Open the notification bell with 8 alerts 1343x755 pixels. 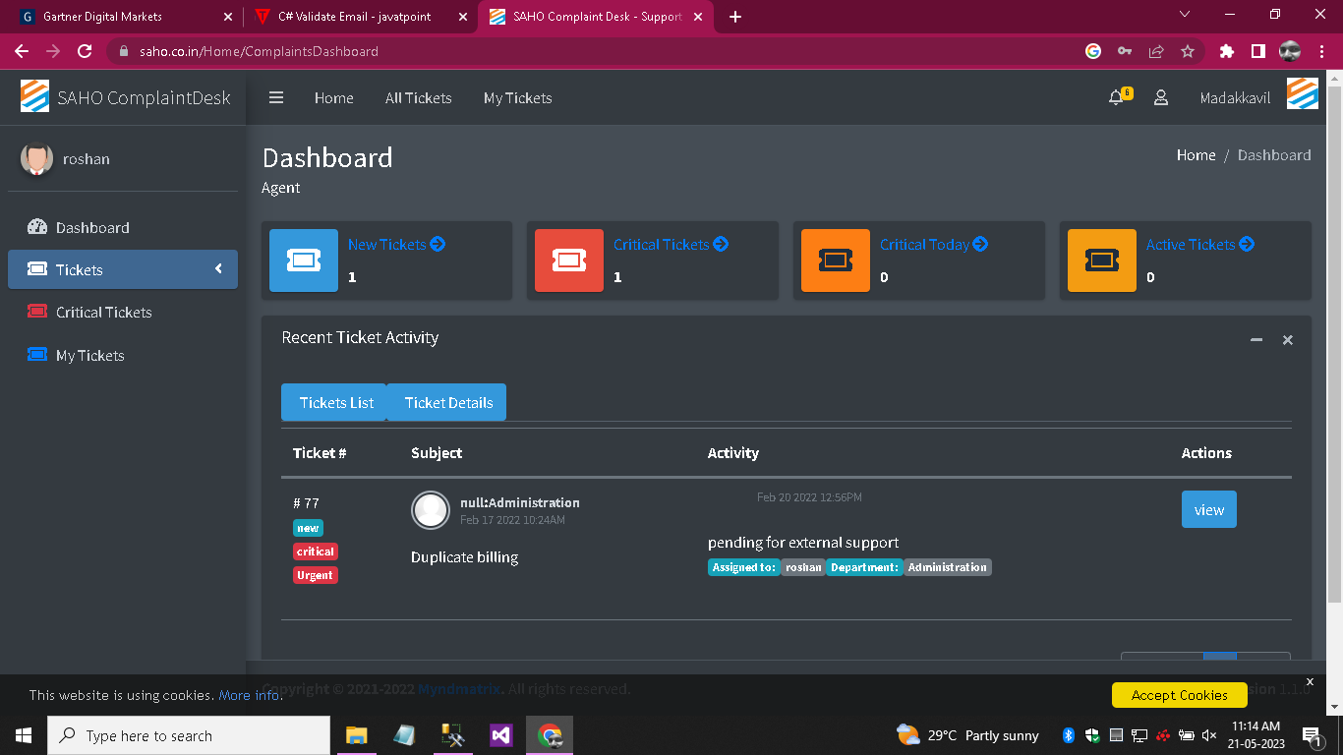coord(1116,98)
